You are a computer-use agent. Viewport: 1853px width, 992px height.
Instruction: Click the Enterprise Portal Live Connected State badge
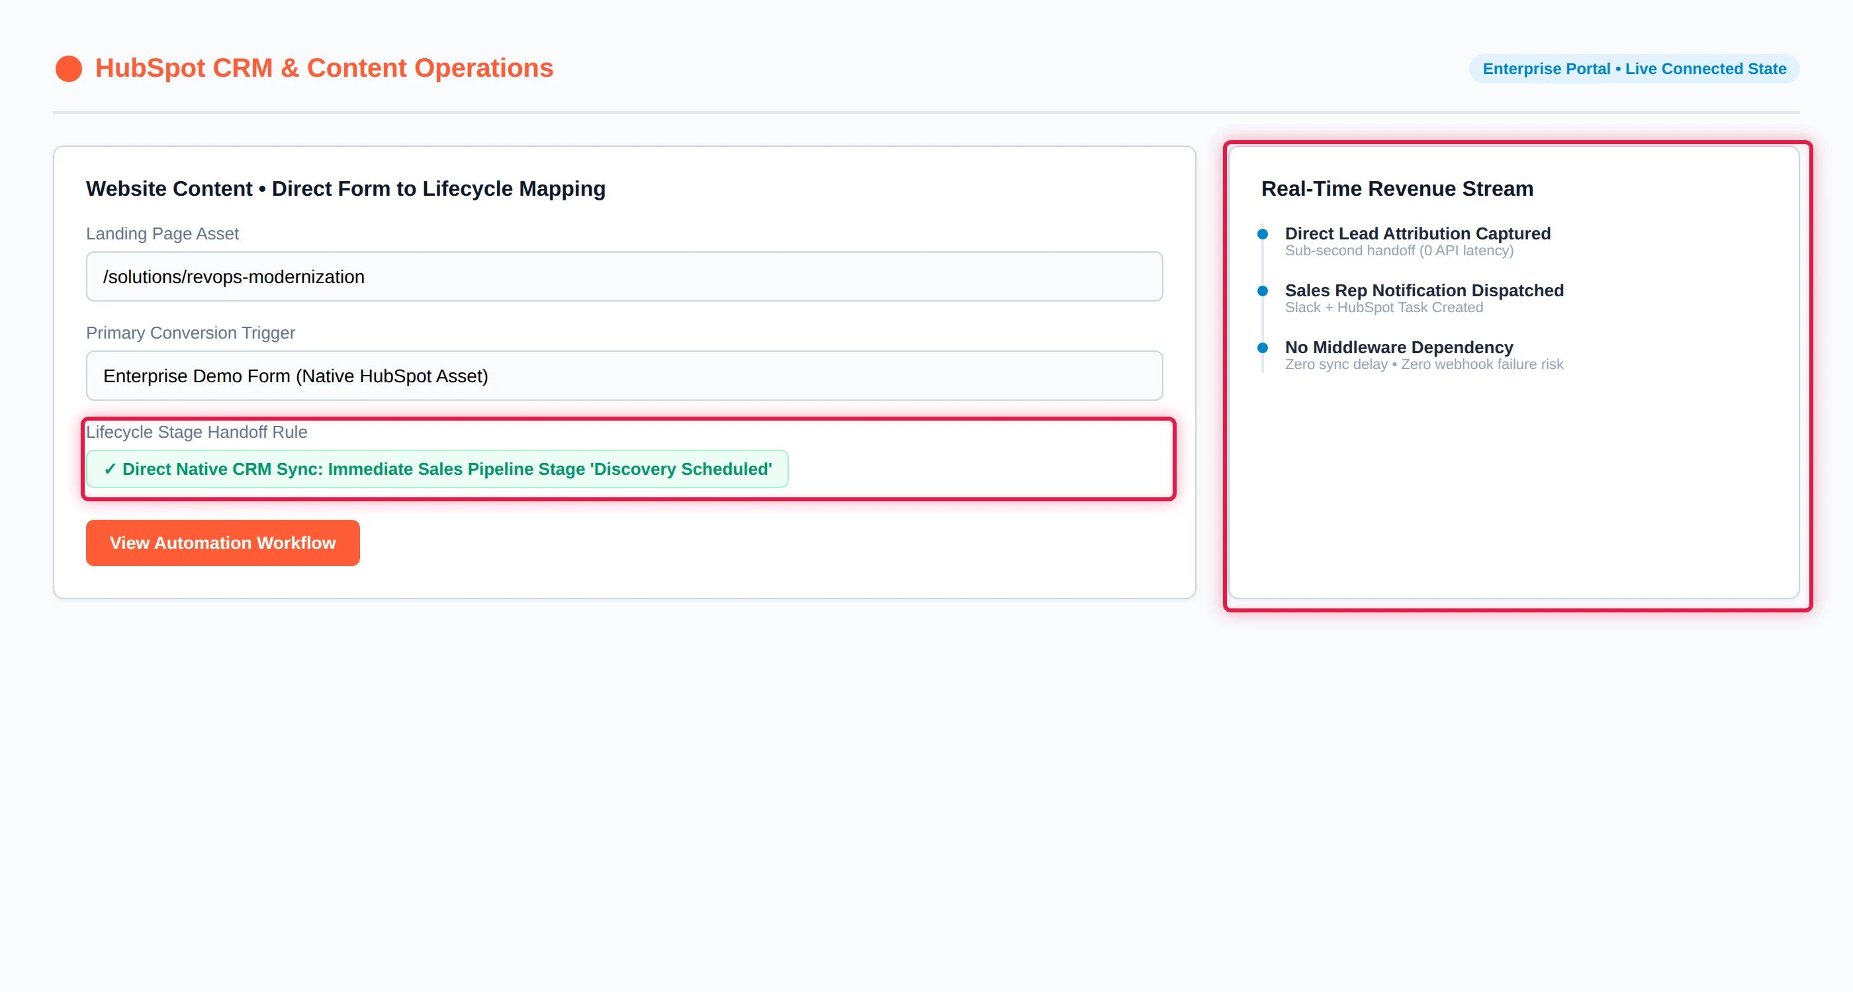tap(1633, 69)
